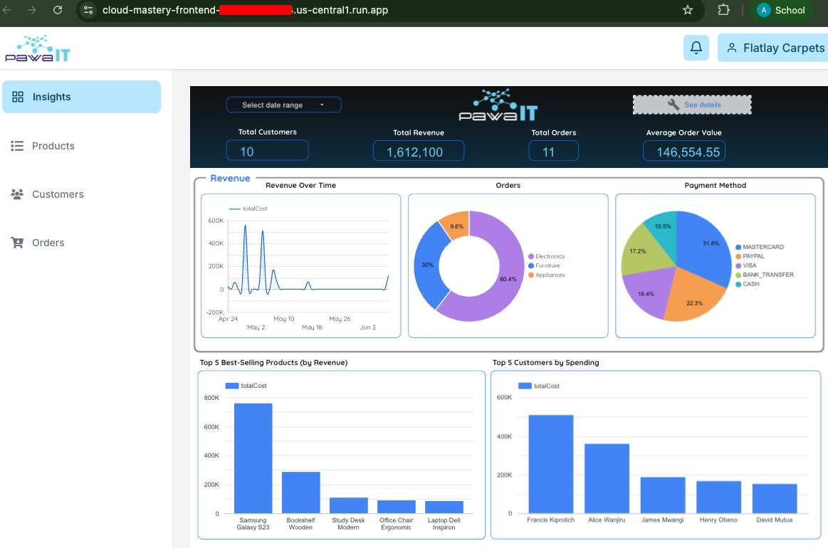Click the Customers people icon
This screenshot has height=548, width=828.
point(18,194)
